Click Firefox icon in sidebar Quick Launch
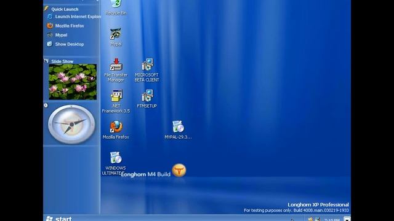Image resolution: width=394 pixels, height=221 pixels. pyautogui.click(x=50, y=26)
